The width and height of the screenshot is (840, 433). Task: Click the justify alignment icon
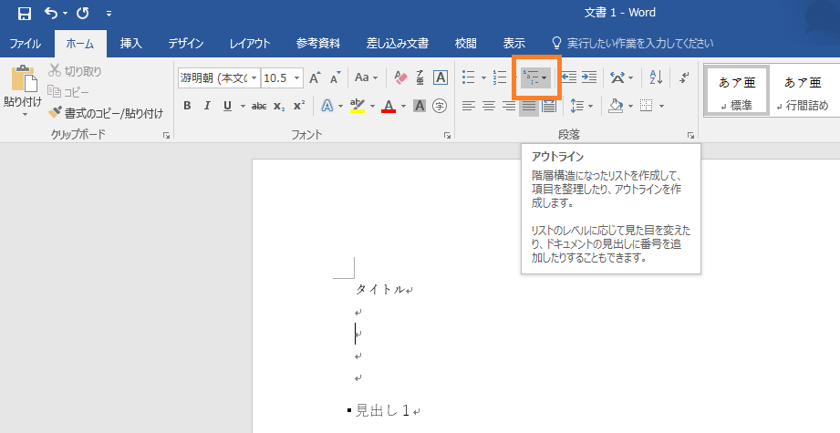(529, 106)
